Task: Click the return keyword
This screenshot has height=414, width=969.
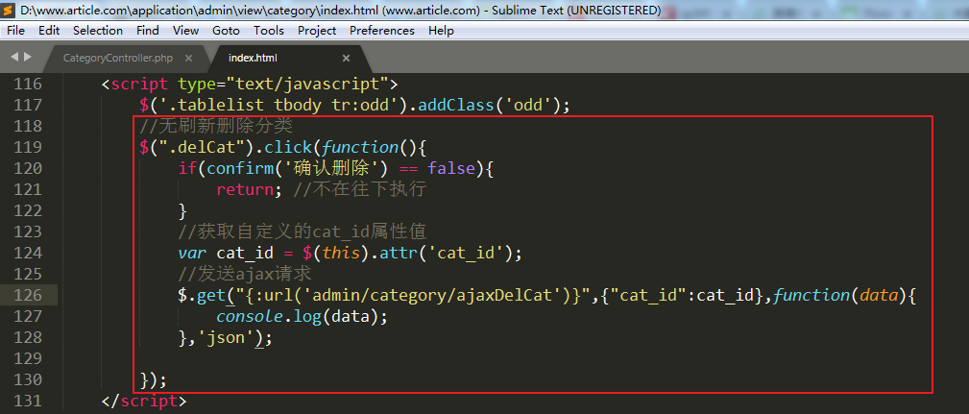Action: [x=244, y=189]
